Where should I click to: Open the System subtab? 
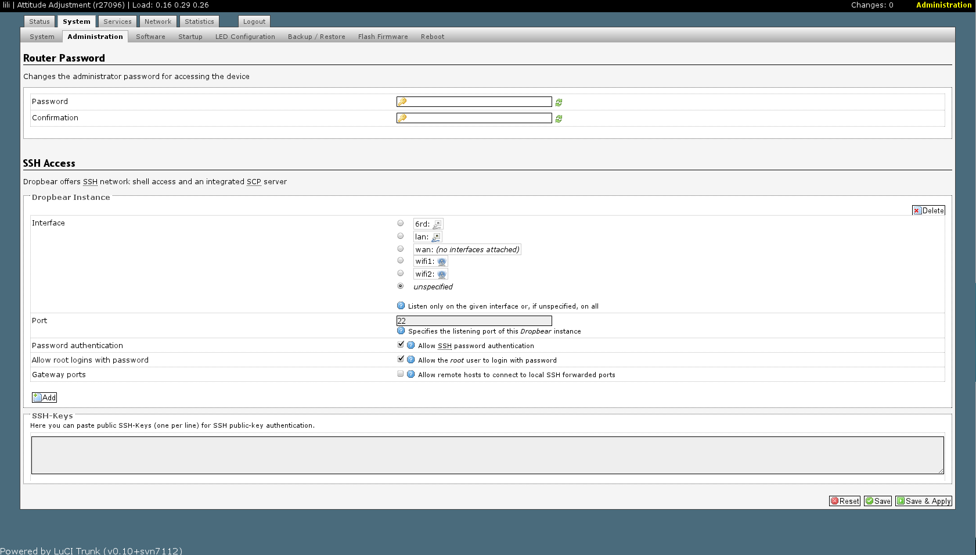(42, 37)
